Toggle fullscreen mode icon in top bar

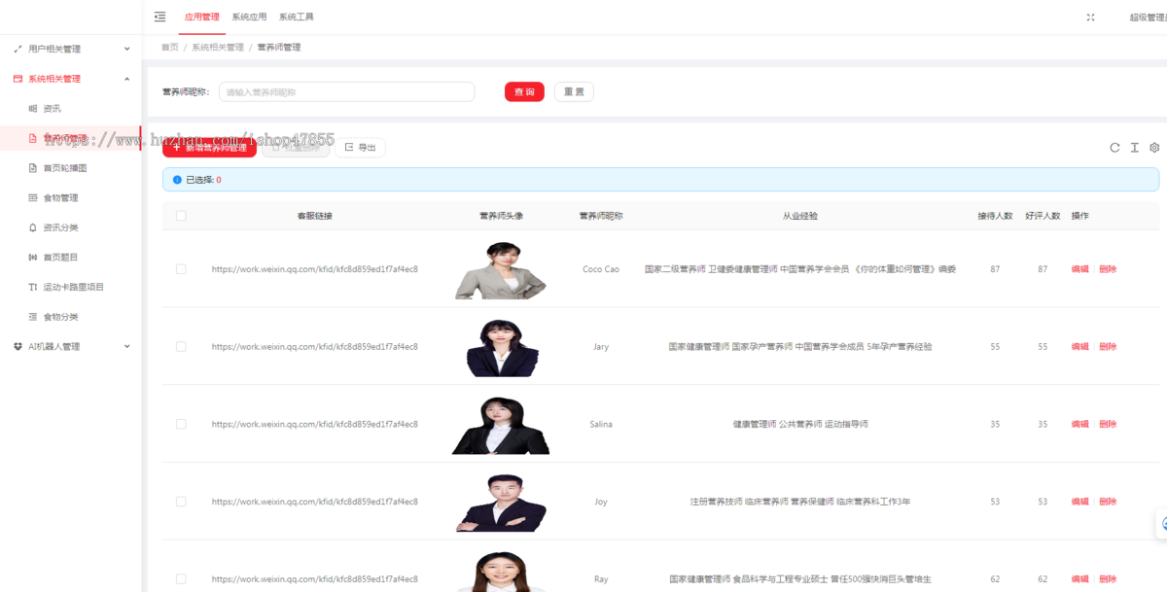(x=1090, y=17)
